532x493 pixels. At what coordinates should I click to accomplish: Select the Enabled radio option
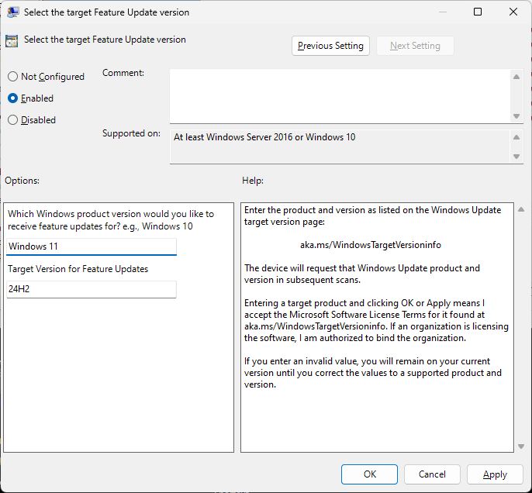click(12, 98)
